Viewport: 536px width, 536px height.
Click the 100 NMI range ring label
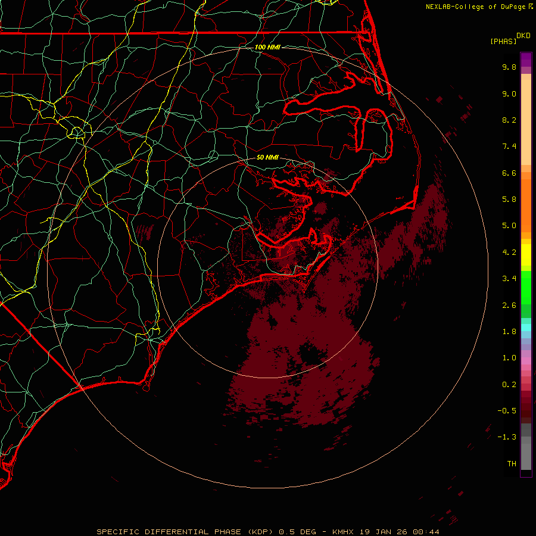click(267, 47)
